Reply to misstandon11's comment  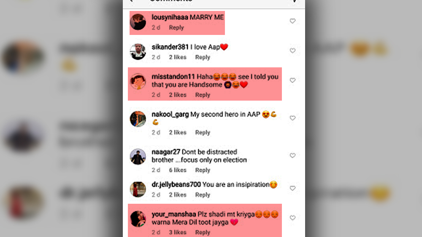[x=203, y=95]
